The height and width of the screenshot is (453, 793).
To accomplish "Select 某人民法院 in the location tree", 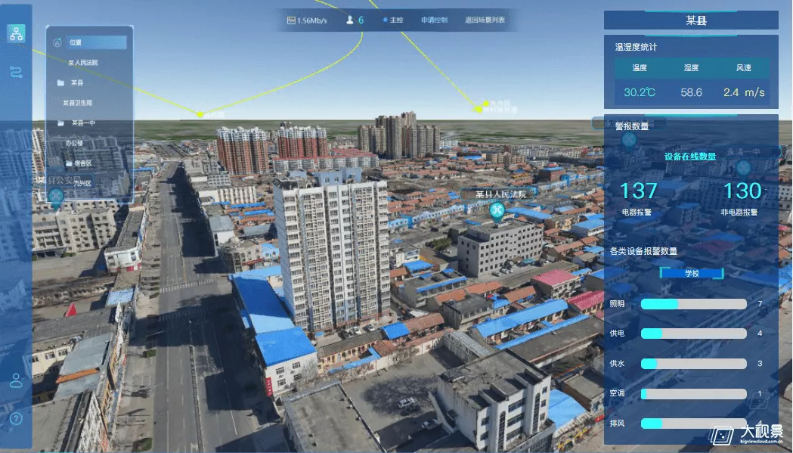I will point(83,62).
